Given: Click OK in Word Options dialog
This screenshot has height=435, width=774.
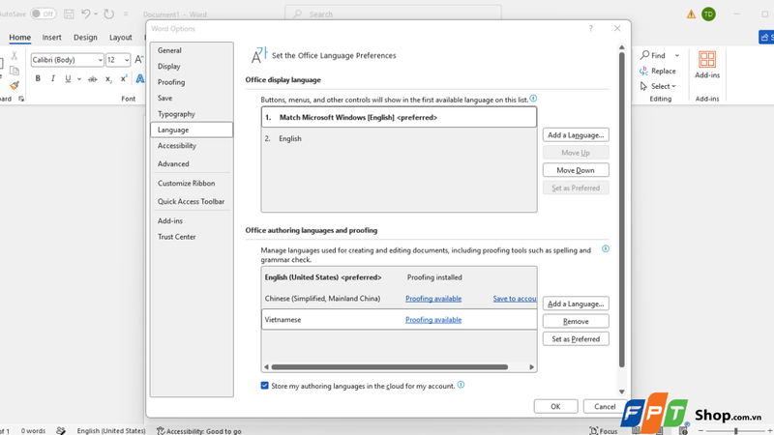Looking at the screenshot, I should point(555,406).
